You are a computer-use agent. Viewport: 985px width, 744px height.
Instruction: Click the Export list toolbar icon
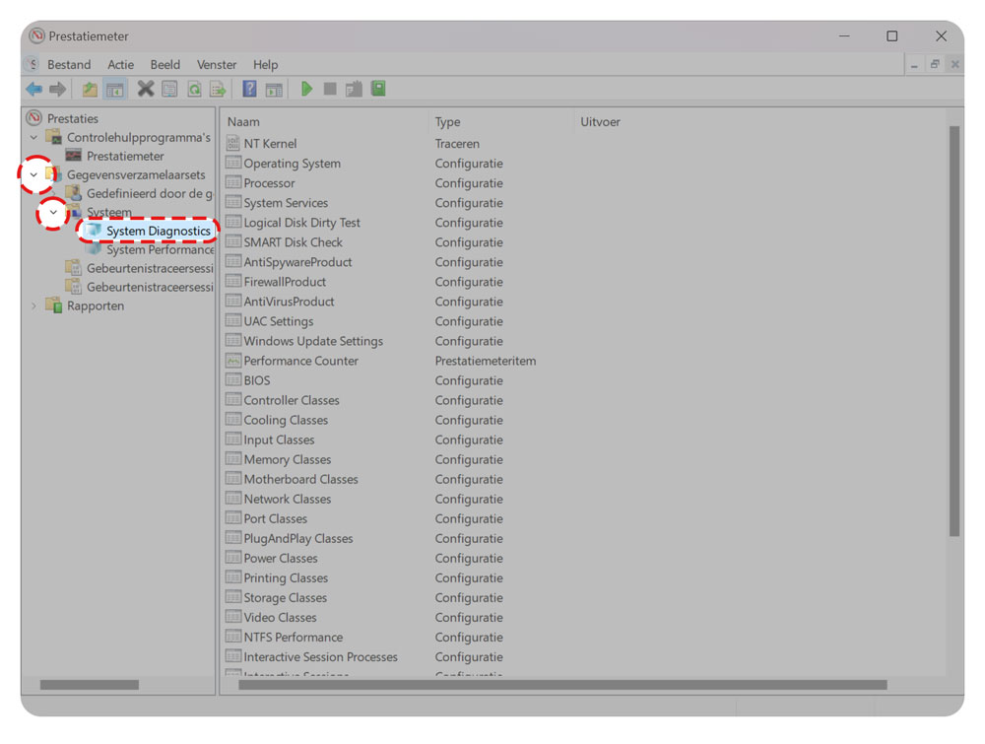[218, 89]
